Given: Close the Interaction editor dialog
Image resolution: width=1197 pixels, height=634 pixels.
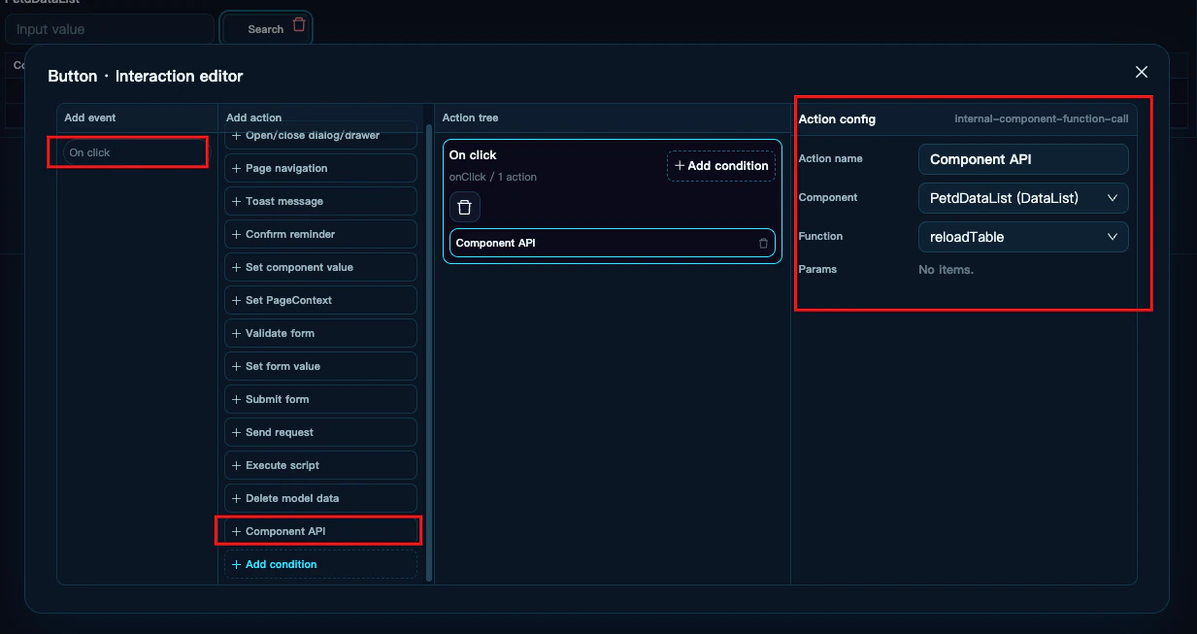Looking at the screenshot, I should tap(1142, 72).
